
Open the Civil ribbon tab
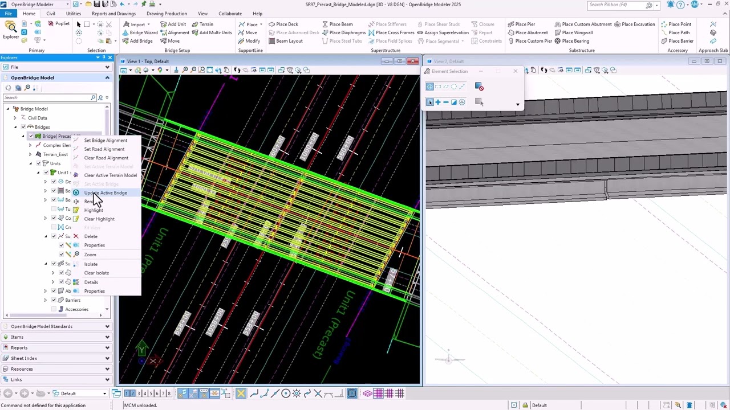(x=51, y=14)
